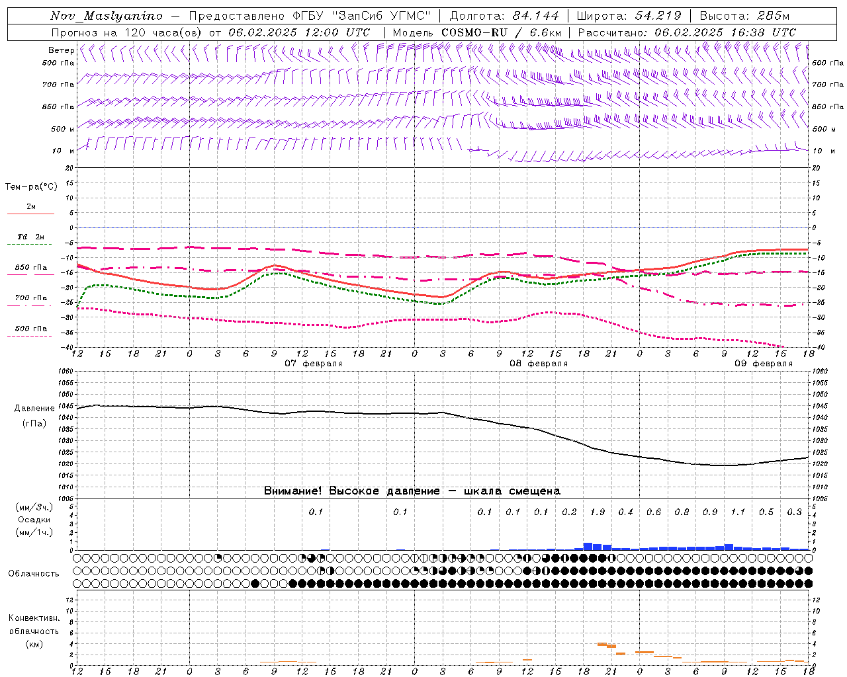Click the "Долгота: 84.144" header field
The image size is (847, 677).
click(504, 16)
